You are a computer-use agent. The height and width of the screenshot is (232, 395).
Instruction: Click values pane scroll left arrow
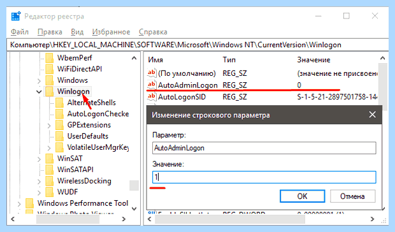[149, 219]
